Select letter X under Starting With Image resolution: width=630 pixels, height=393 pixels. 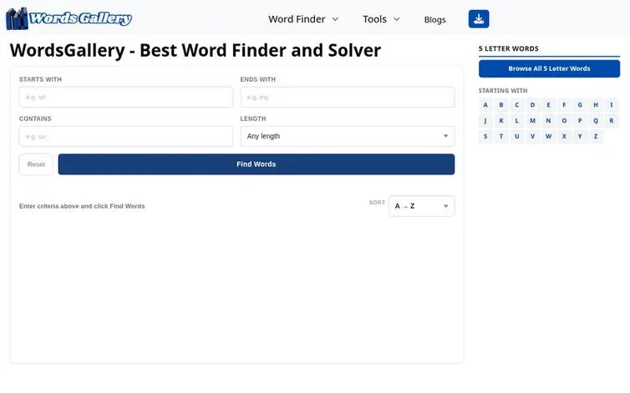tap(564, 137)
